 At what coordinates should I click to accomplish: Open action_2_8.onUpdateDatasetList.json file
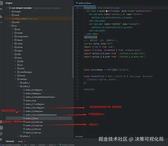tap(41, 115)
